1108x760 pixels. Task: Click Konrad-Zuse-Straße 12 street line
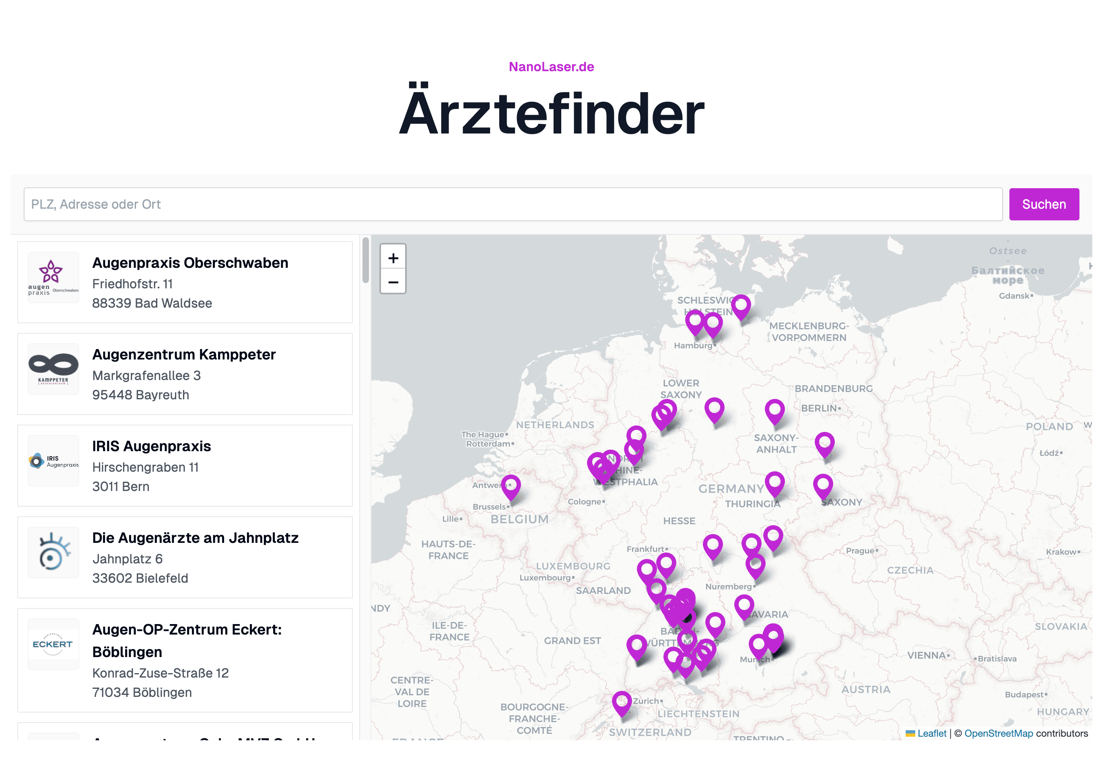160,673
